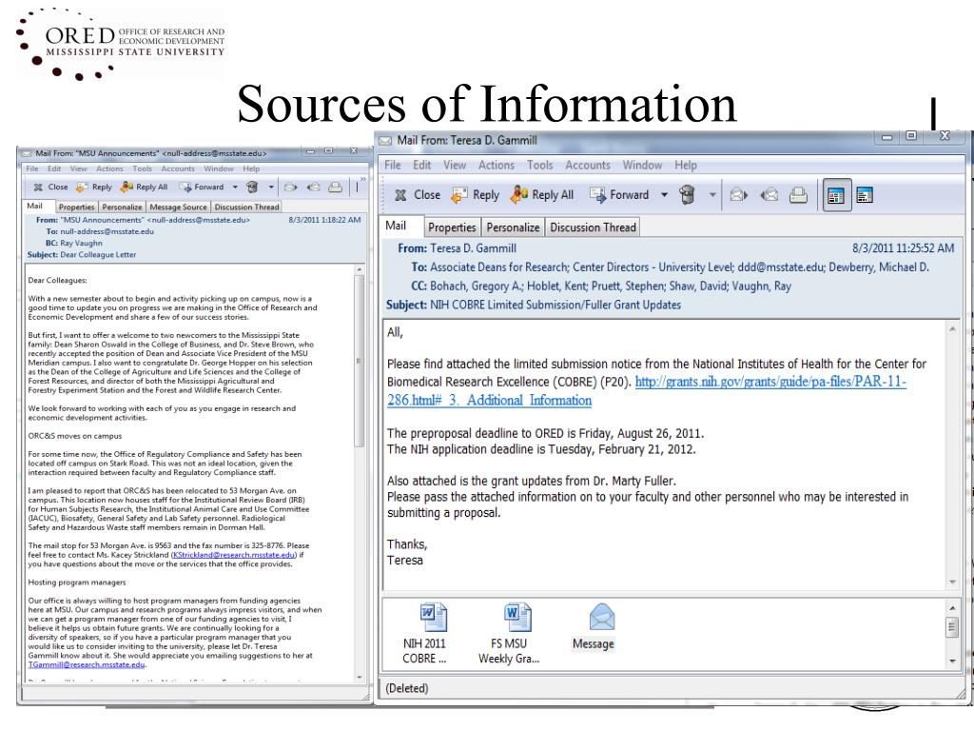Click previous message icon in MSU Announcements toolbar

pos(314,188)
